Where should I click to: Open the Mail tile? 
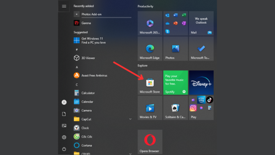(201, 23)
